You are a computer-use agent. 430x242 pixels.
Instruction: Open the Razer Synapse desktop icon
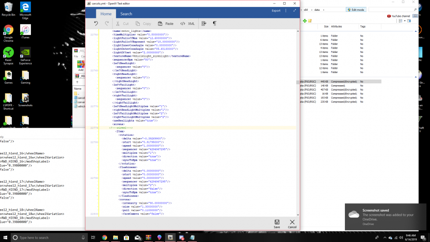click(x=8, y=56)
